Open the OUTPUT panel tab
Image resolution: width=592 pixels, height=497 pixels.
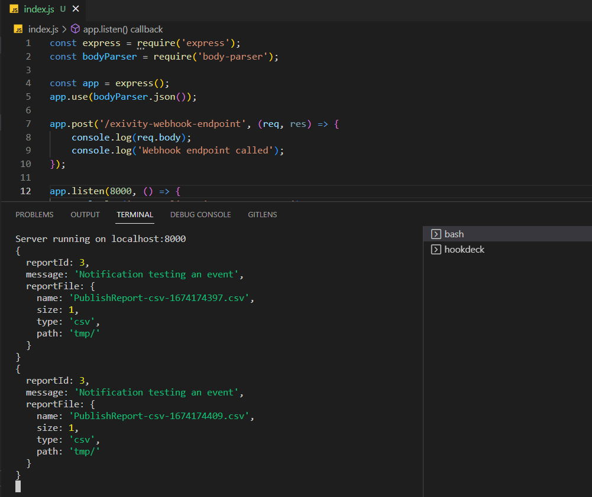coord(85,215)
